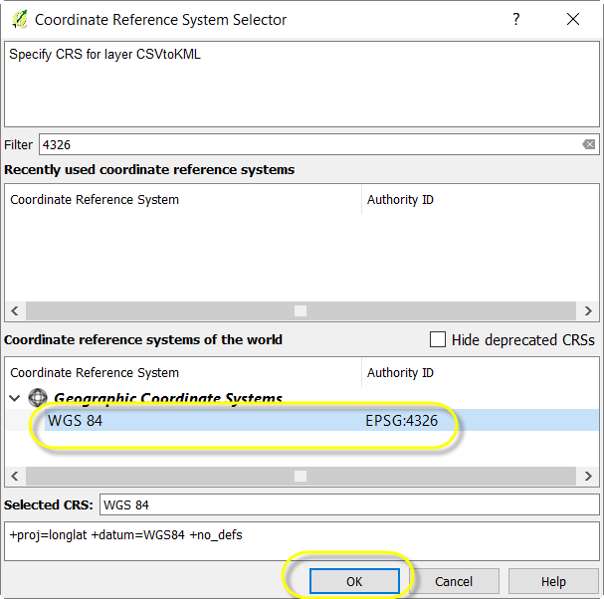Clear the filter text with the erase icon
This screenshot has height=599, width=604.
point(589,144)
